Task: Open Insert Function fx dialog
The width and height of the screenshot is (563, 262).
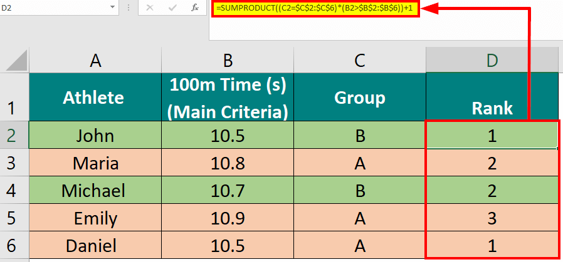Action: click(x=195, y=8)
